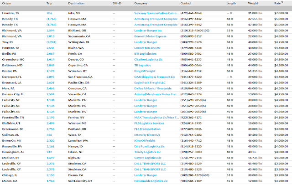Click trip 1,960 link from Macon, GA

point(51,181)
